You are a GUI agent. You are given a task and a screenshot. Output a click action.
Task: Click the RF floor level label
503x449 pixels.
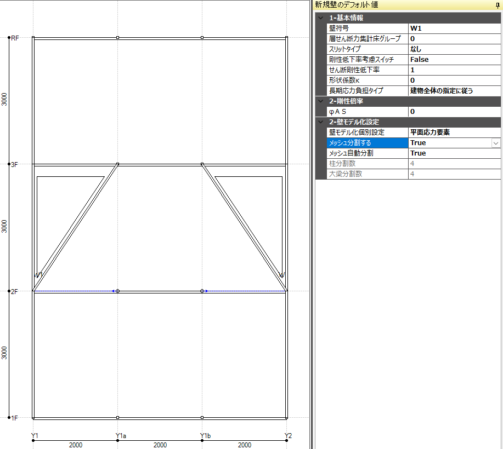coord(15,38)
